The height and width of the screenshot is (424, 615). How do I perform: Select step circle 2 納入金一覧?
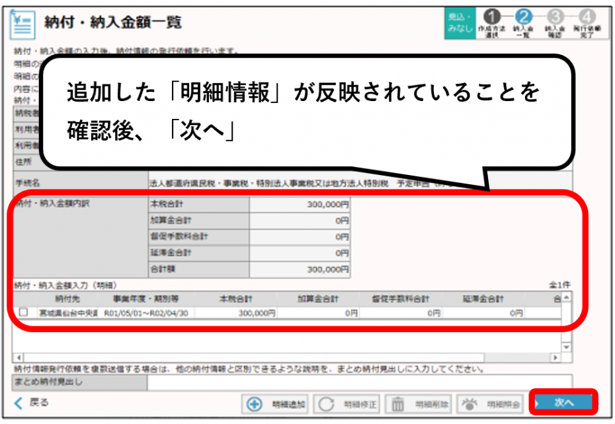coord(524,15)
